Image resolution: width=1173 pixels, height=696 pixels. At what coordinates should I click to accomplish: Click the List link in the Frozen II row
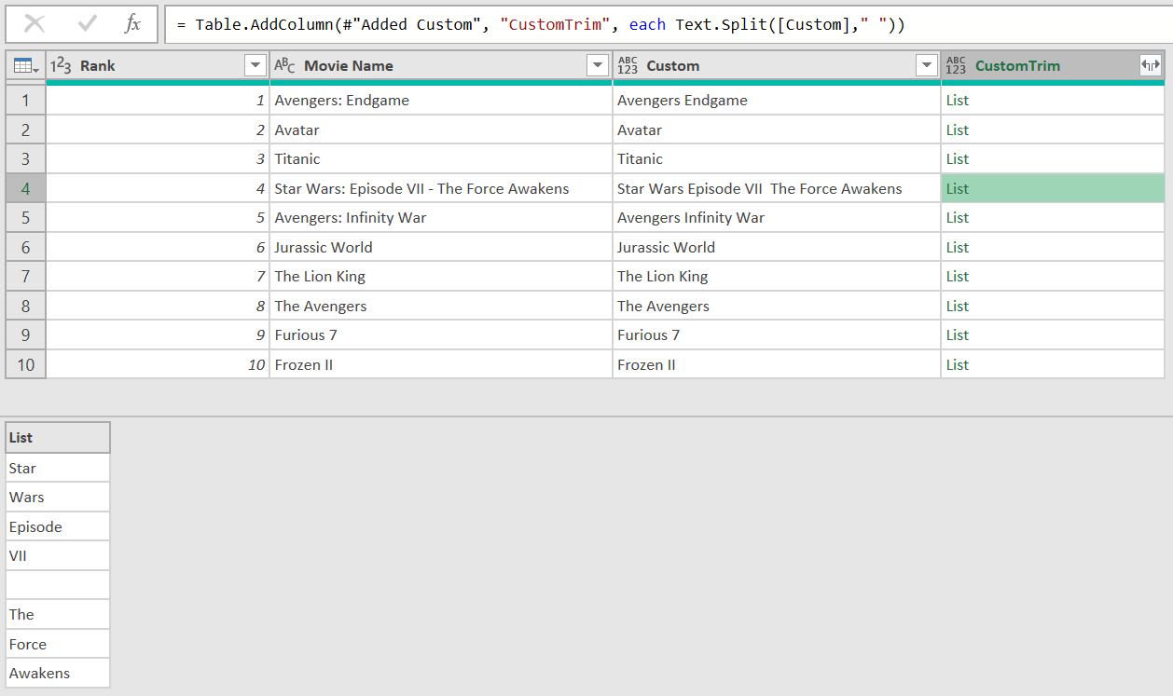pyautogui.click(x=957, y=364)
